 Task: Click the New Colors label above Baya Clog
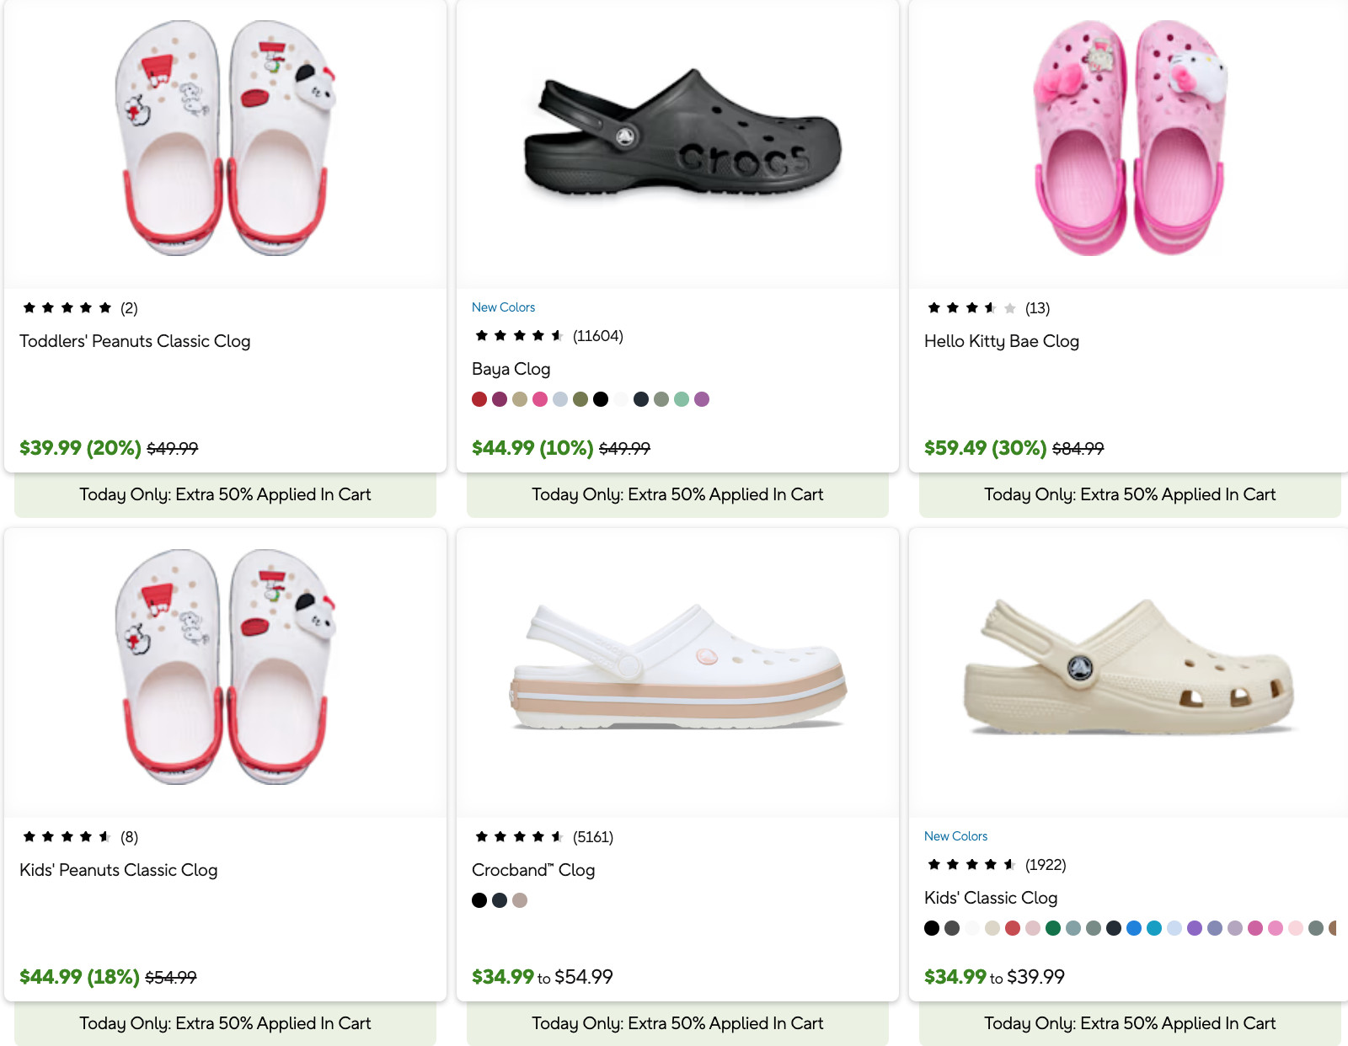click(503, 307)
